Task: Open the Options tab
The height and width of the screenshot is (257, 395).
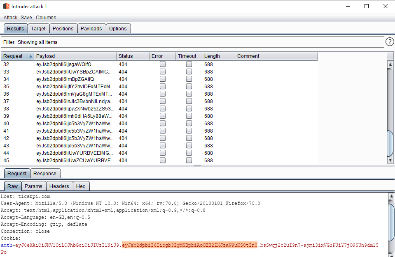Action: [118, 29]
